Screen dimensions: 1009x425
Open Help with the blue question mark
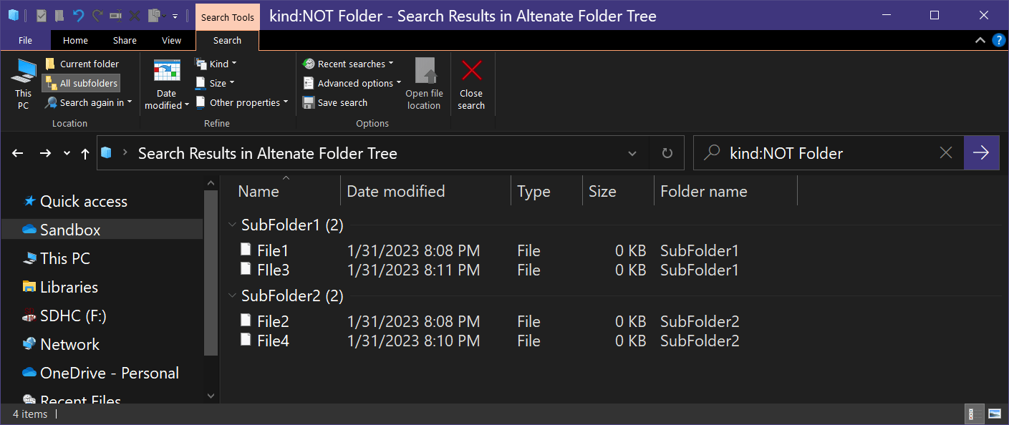(x=998, y=40)
